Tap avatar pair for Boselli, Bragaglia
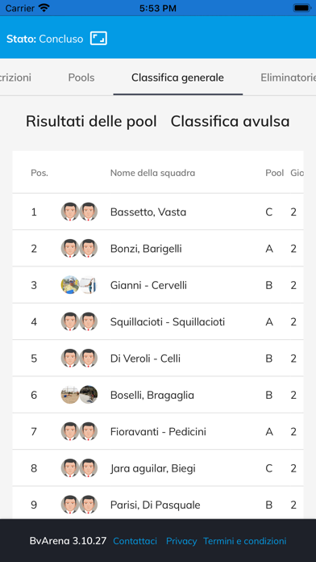 pos(79,395)
